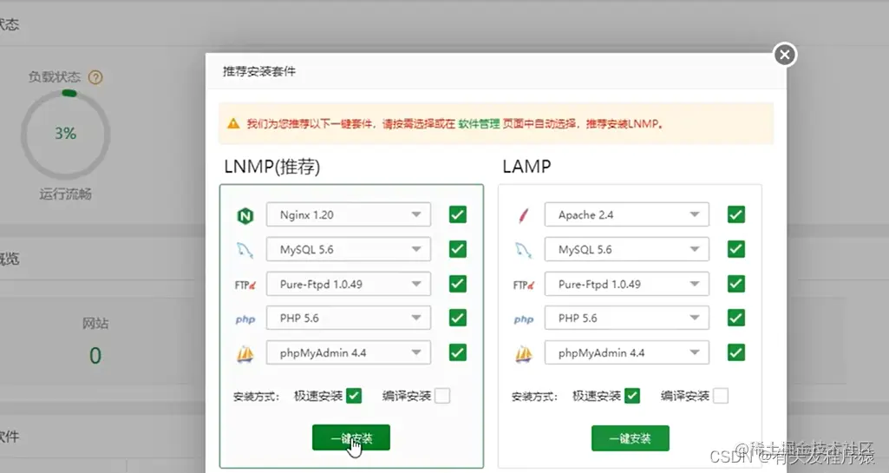The width and height of the screenshot is (889, 473).
Task: Open LNMP PHP 5.6 version dropdown
Action: point(348,319)
